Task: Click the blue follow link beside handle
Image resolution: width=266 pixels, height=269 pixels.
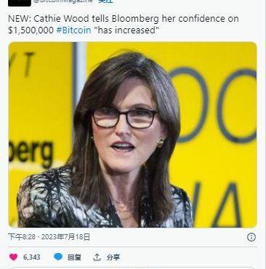Action: (105, 1)
